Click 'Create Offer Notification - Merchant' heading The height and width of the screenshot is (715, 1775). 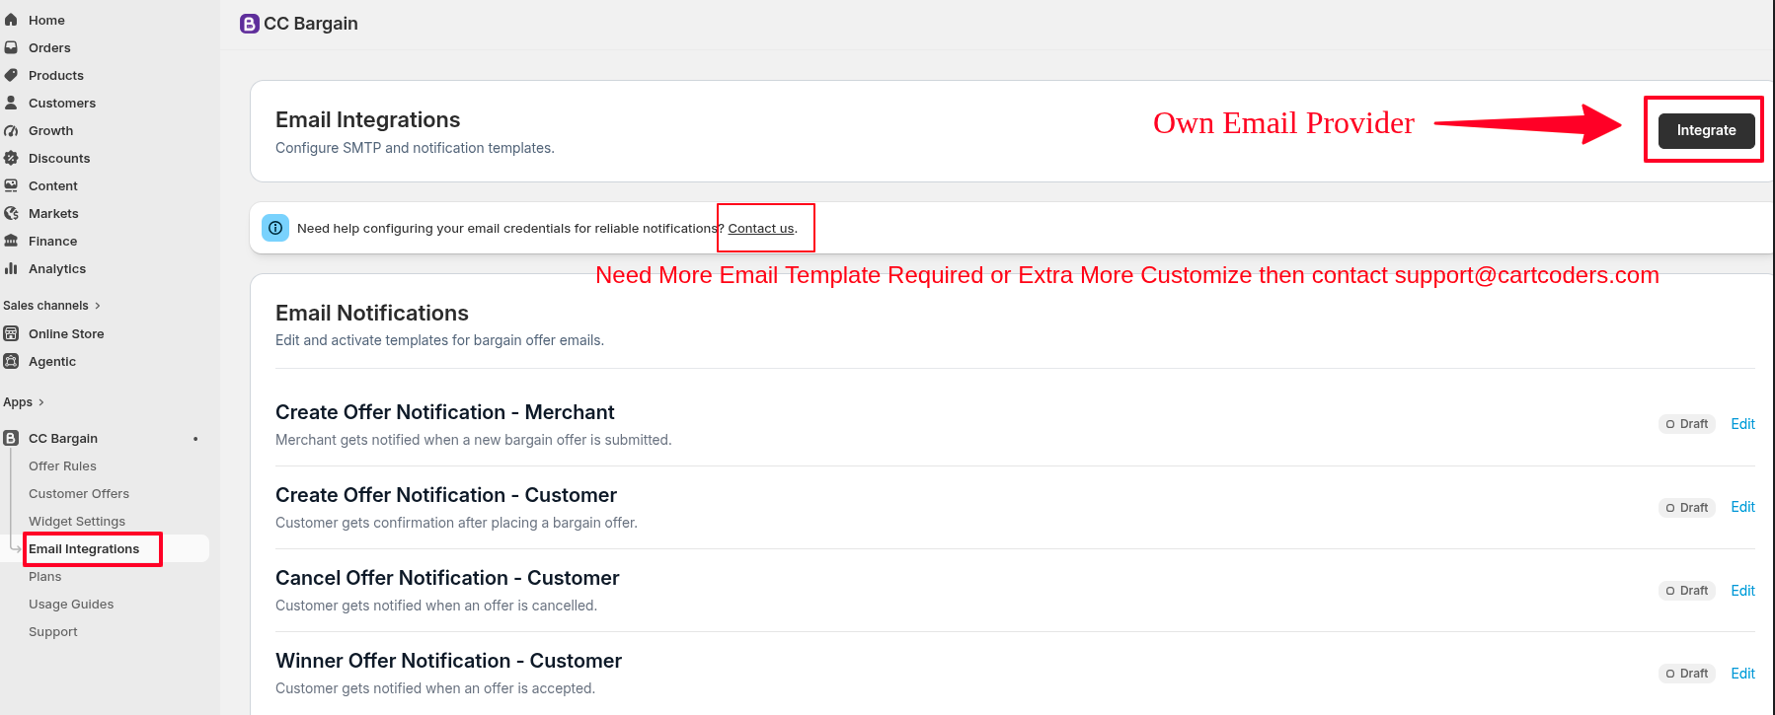tap(444, 412)
